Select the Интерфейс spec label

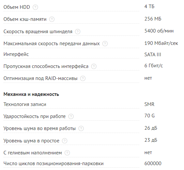click(x=16, y=54)
